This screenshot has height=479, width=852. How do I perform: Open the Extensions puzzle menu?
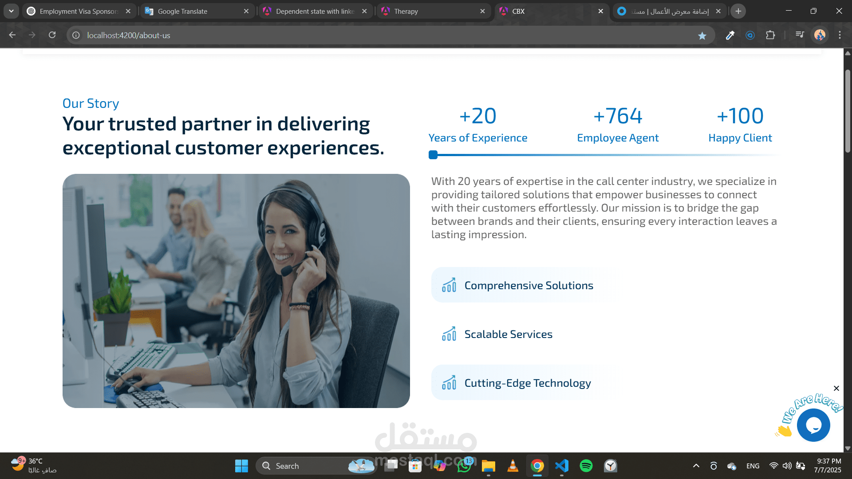pyautogui.click(x=770, y=35)
